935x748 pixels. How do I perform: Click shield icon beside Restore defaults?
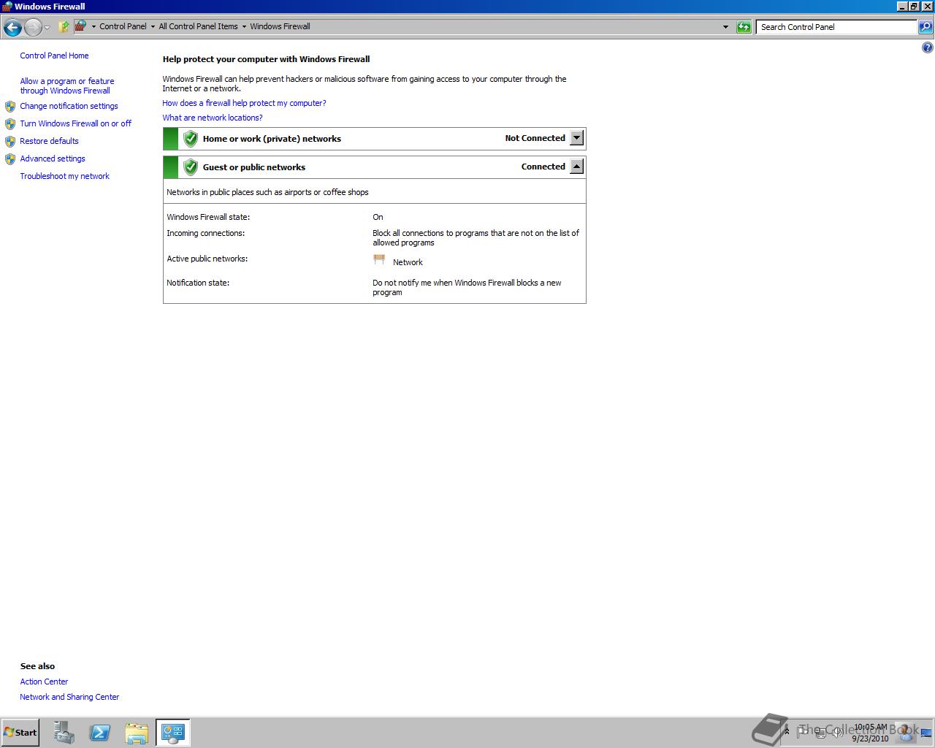tap(10, 142)
